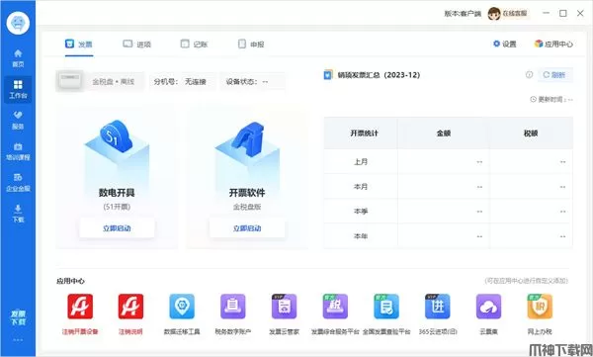This screenshot has width=593, height=357.
Task: Click the 金税盘 device icon
Action: tap(70, 81)
